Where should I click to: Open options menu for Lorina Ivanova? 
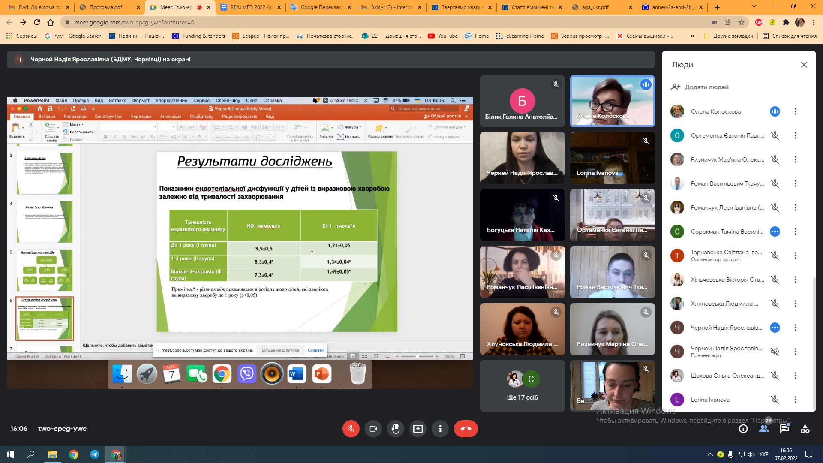click(795, 400)
